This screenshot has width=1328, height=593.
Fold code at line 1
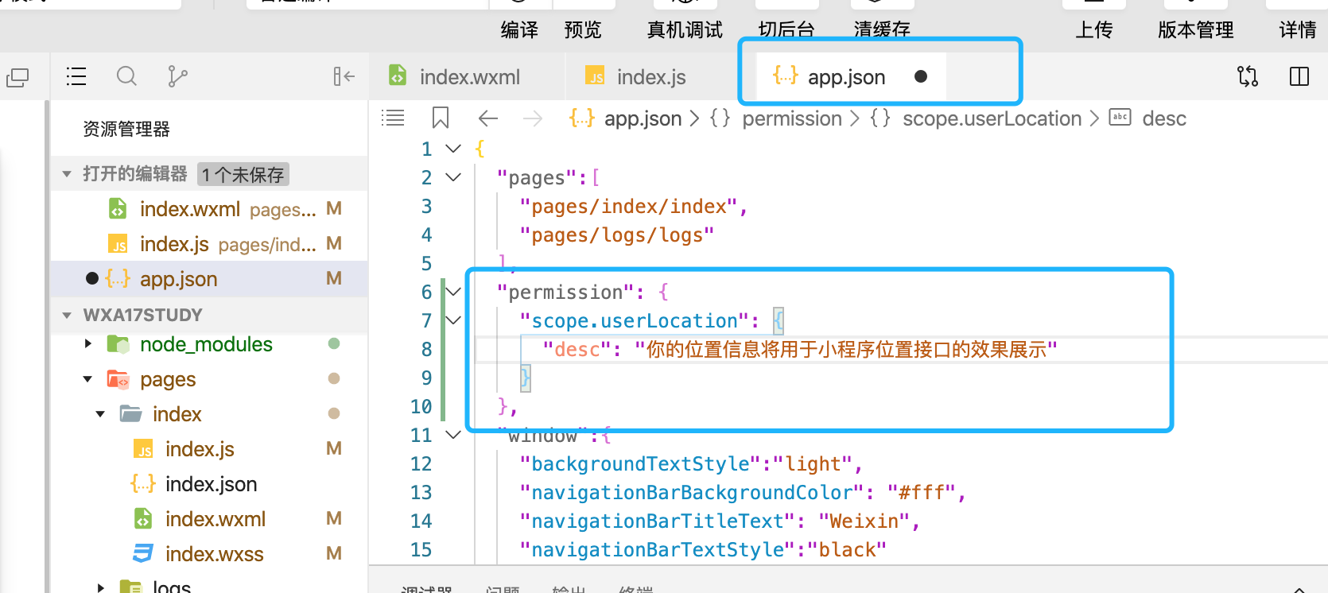(x=453, y=149)
